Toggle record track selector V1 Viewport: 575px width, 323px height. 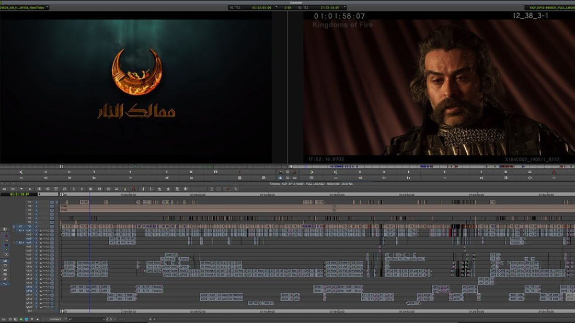30,226
